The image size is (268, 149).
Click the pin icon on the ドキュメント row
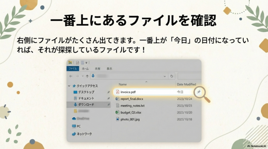(108, 98)
